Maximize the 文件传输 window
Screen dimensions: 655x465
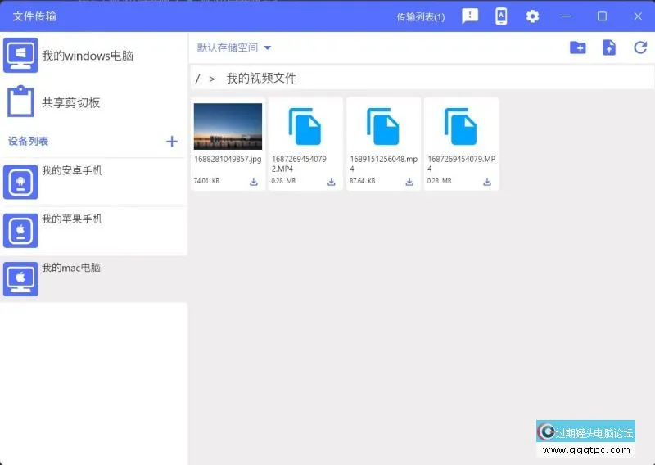pyautogui.click(x=602, y=16)
